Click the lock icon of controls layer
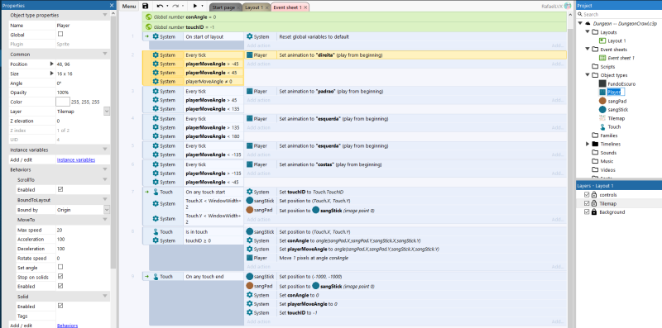This screenshot has height=328, width=662. pyautogui.click(x=594, y=195)
